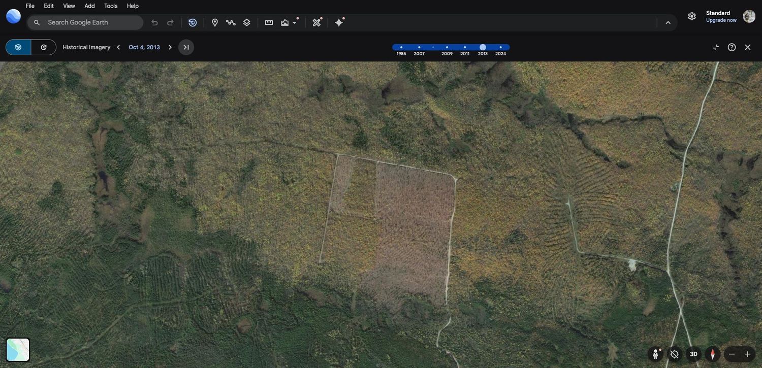Click the 2013 timeline slider handle
Viewport: 762px width, 368px height.
pyautogui.click(x=483, y=47)
